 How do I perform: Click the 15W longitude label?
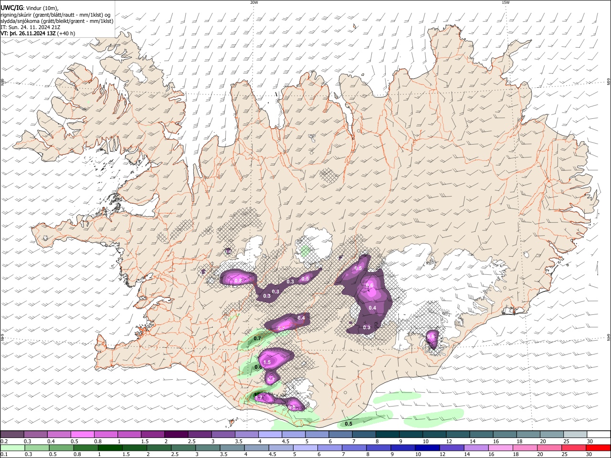coord(505,2)
